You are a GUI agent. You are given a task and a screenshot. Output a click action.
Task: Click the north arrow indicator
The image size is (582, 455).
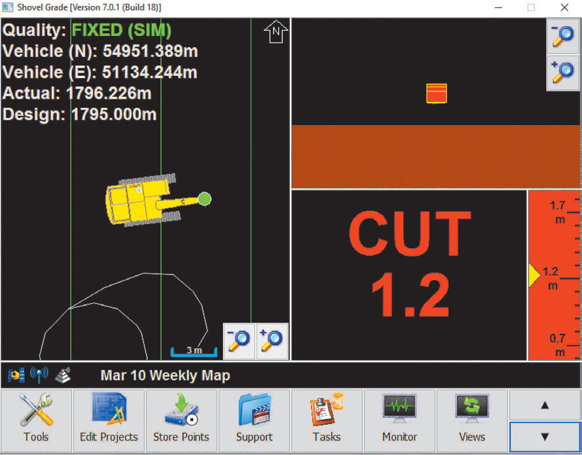[275, 31]
